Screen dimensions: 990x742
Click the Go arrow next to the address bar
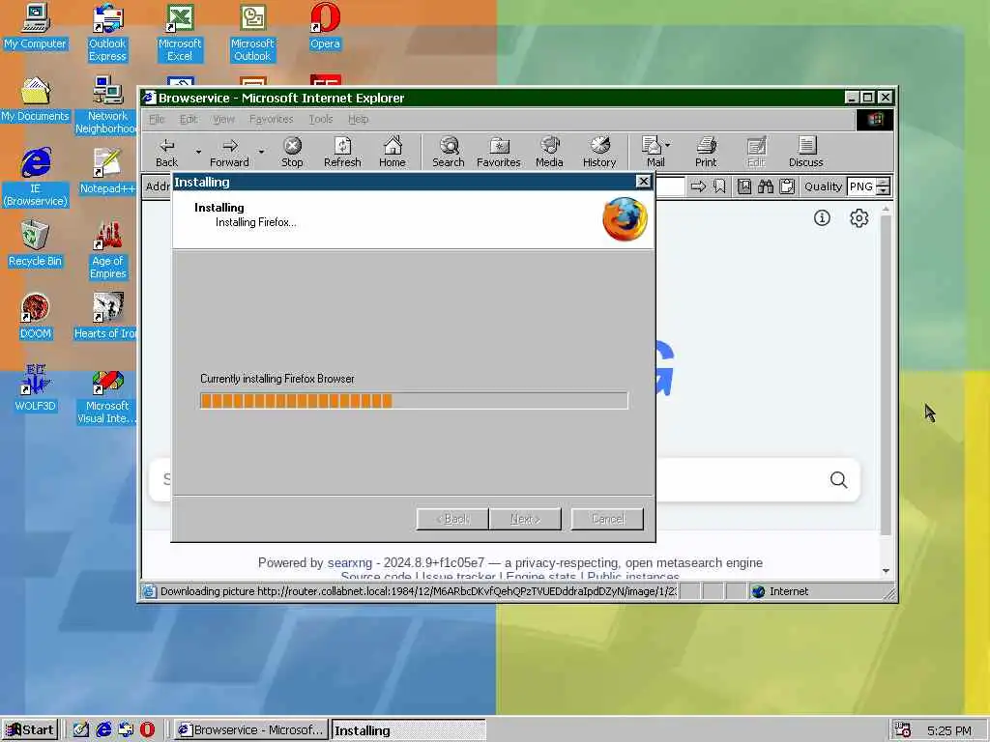tap(698, 186)
